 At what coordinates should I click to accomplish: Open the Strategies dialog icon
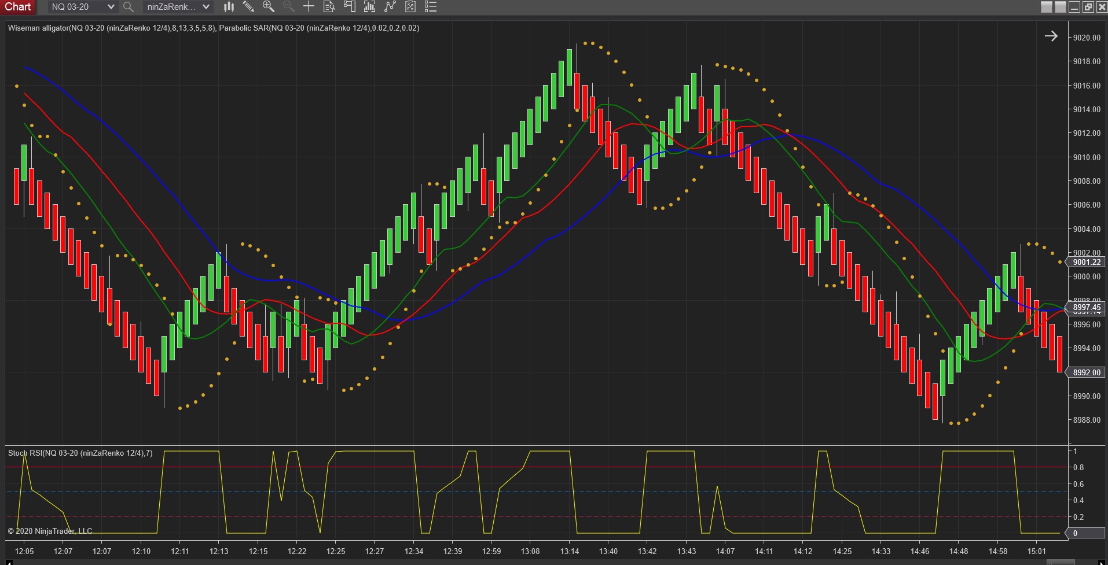click(x=410, y=7)
